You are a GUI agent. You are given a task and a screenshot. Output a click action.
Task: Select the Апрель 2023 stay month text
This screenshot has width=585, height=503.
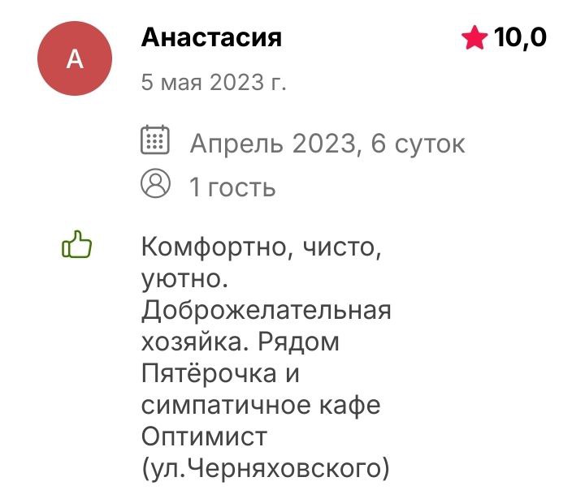272,144
